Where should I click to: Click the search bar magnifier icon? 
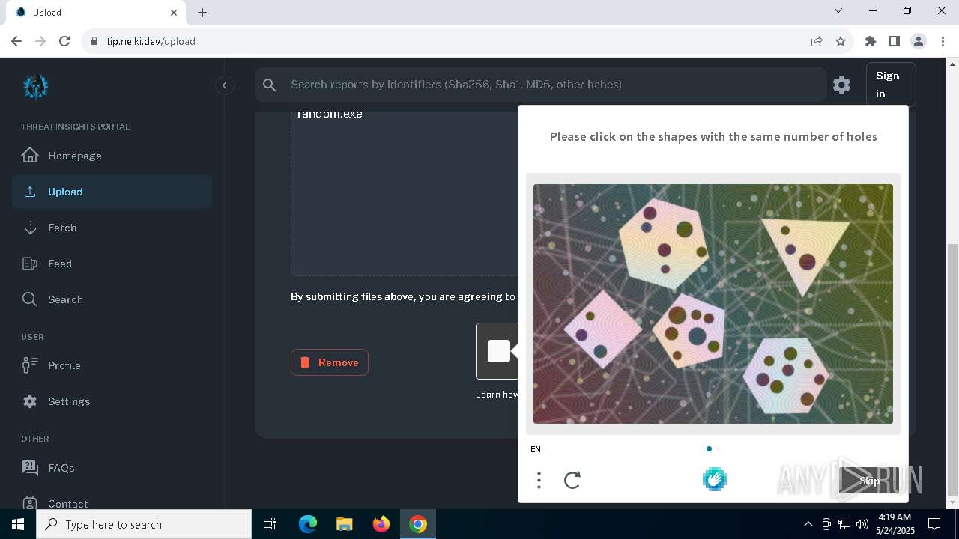(x=270, y=85)
